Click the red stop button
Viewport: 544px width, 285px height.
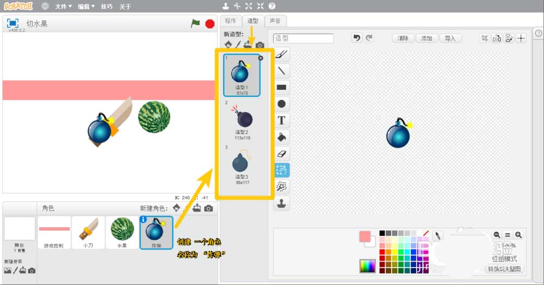(210, 24)
